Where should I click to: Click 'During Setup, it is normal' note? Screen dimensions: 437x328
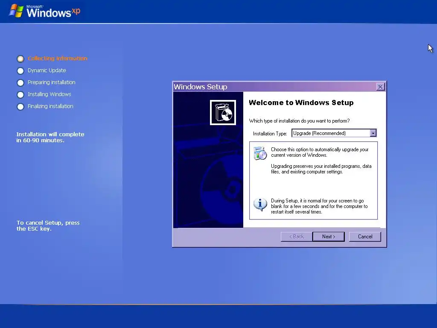coord(319,206)
